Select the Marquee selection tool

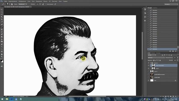2,12
